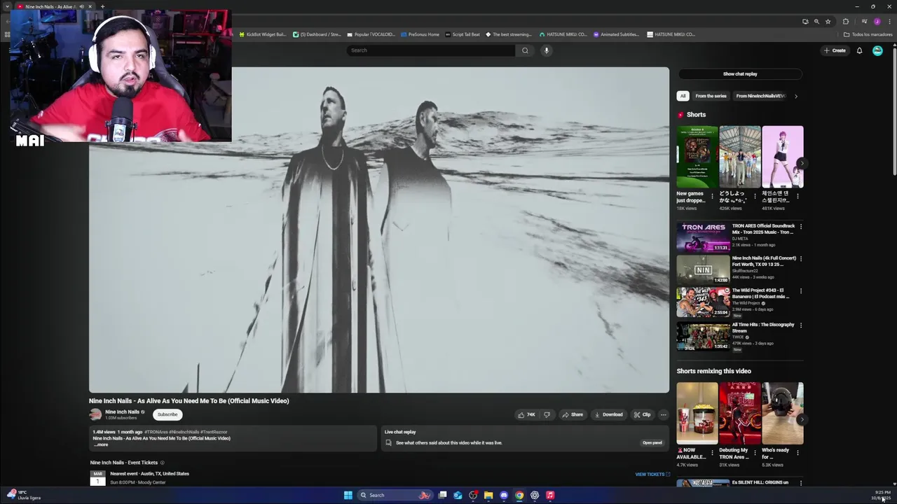Open Chrome profile avatar J

[877, 22]
